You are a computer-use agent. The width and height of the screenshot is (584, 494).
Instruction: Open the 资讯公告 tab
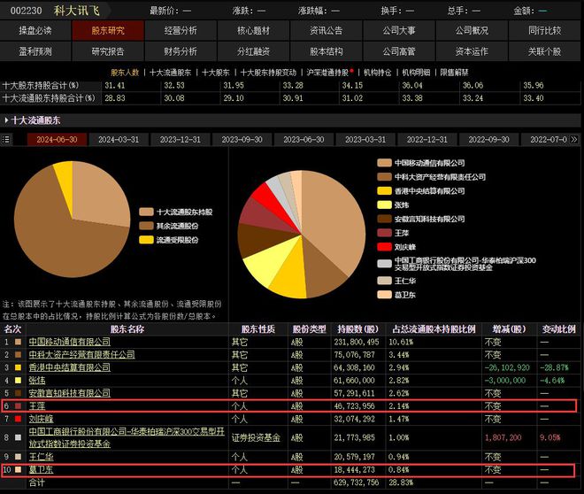(327, 30)
